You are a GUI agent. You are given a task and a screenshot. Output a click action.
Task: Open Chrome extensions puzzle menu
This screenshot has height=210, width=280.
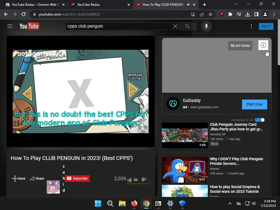230,14
